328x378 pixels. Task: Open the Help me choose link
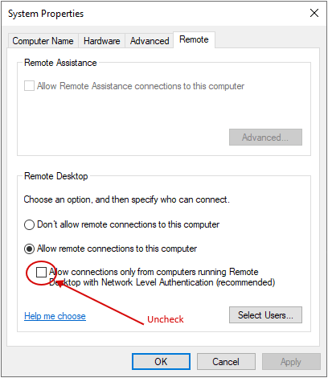pyautogui.click(x=55, y=316)
